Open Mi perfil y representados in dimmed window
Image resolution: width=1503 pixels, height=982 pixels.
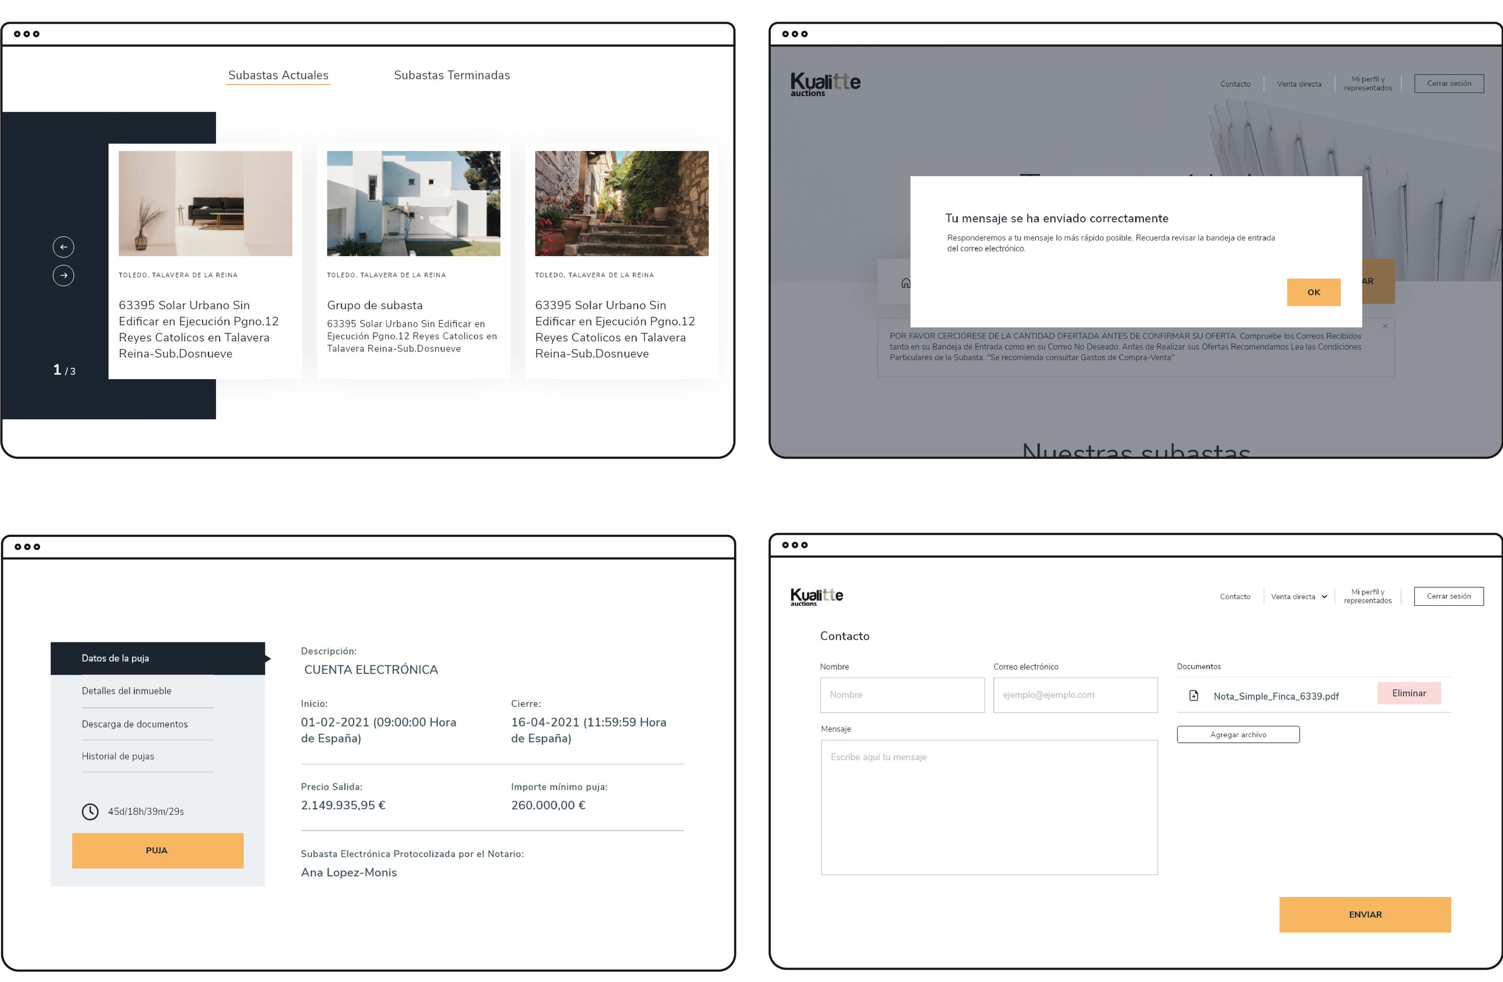tap(1368, 84)
